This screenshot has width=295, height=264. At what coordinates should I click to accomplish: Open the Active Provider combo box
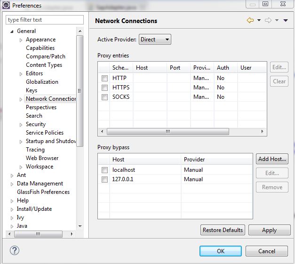[155, 40]
